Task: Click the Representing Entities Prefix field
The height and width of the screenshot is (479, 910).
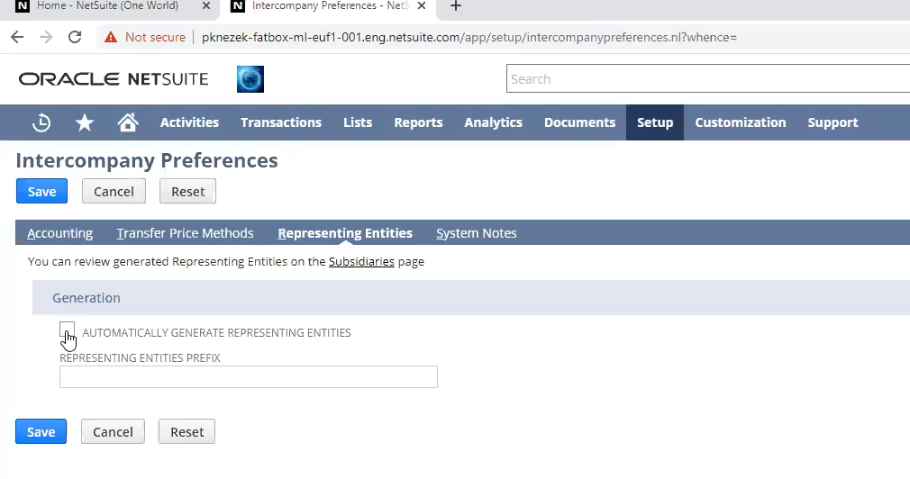Action: [248, 377]
